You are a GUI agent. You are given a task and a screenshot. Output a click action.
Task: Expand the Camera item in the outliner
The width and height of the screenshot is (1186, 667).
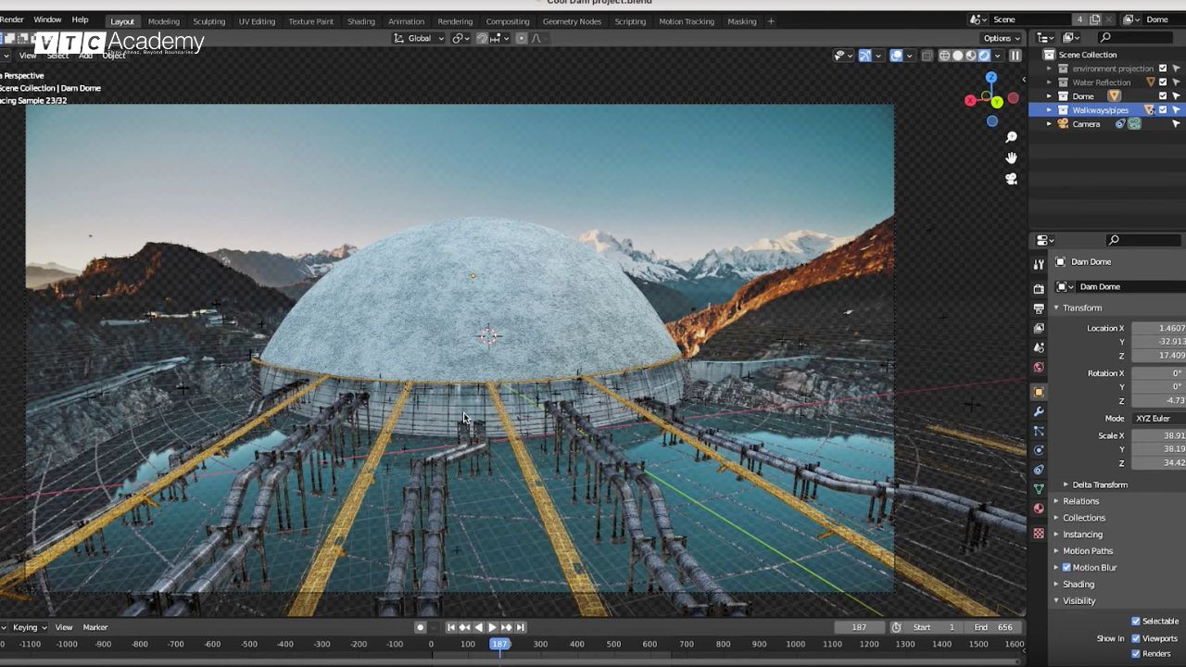click(x=1049, y=123)
